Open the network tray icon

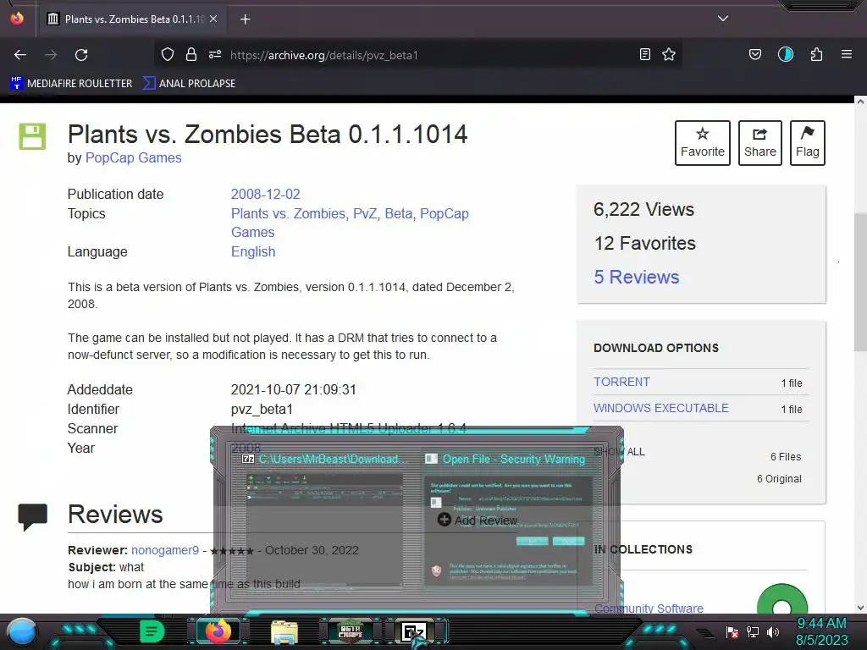point(753,631)
